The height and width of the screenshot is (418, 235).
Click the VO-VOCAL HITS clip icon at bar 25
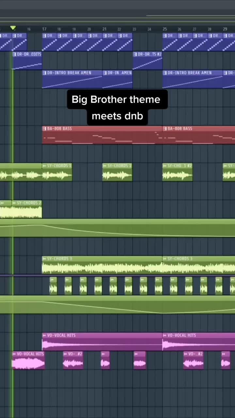coord(165,335)
